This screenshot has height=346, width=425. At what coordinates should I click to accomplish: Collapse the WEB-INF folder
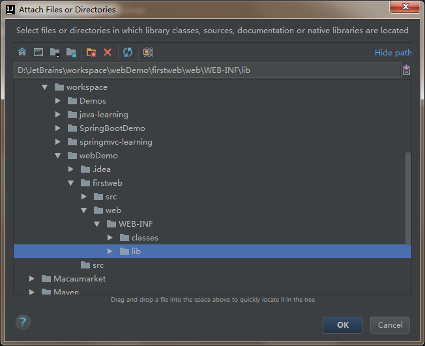[96, 223]
